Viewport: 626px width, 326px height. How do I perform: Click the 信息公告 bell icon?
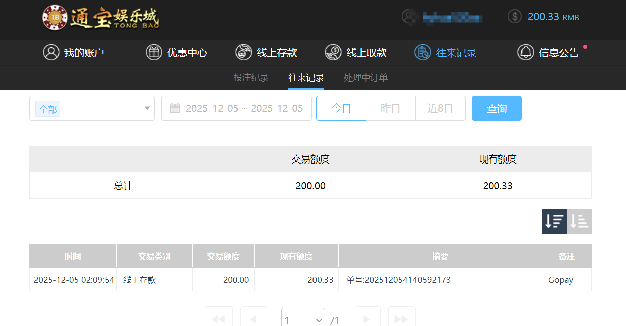coord(526,52)
